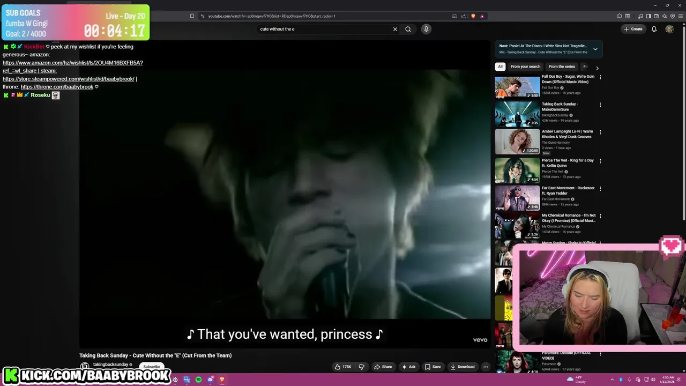Toggle the browser sidebar panel icon
The height and width of the screenshot is (386, 686).
pos(648,16)
